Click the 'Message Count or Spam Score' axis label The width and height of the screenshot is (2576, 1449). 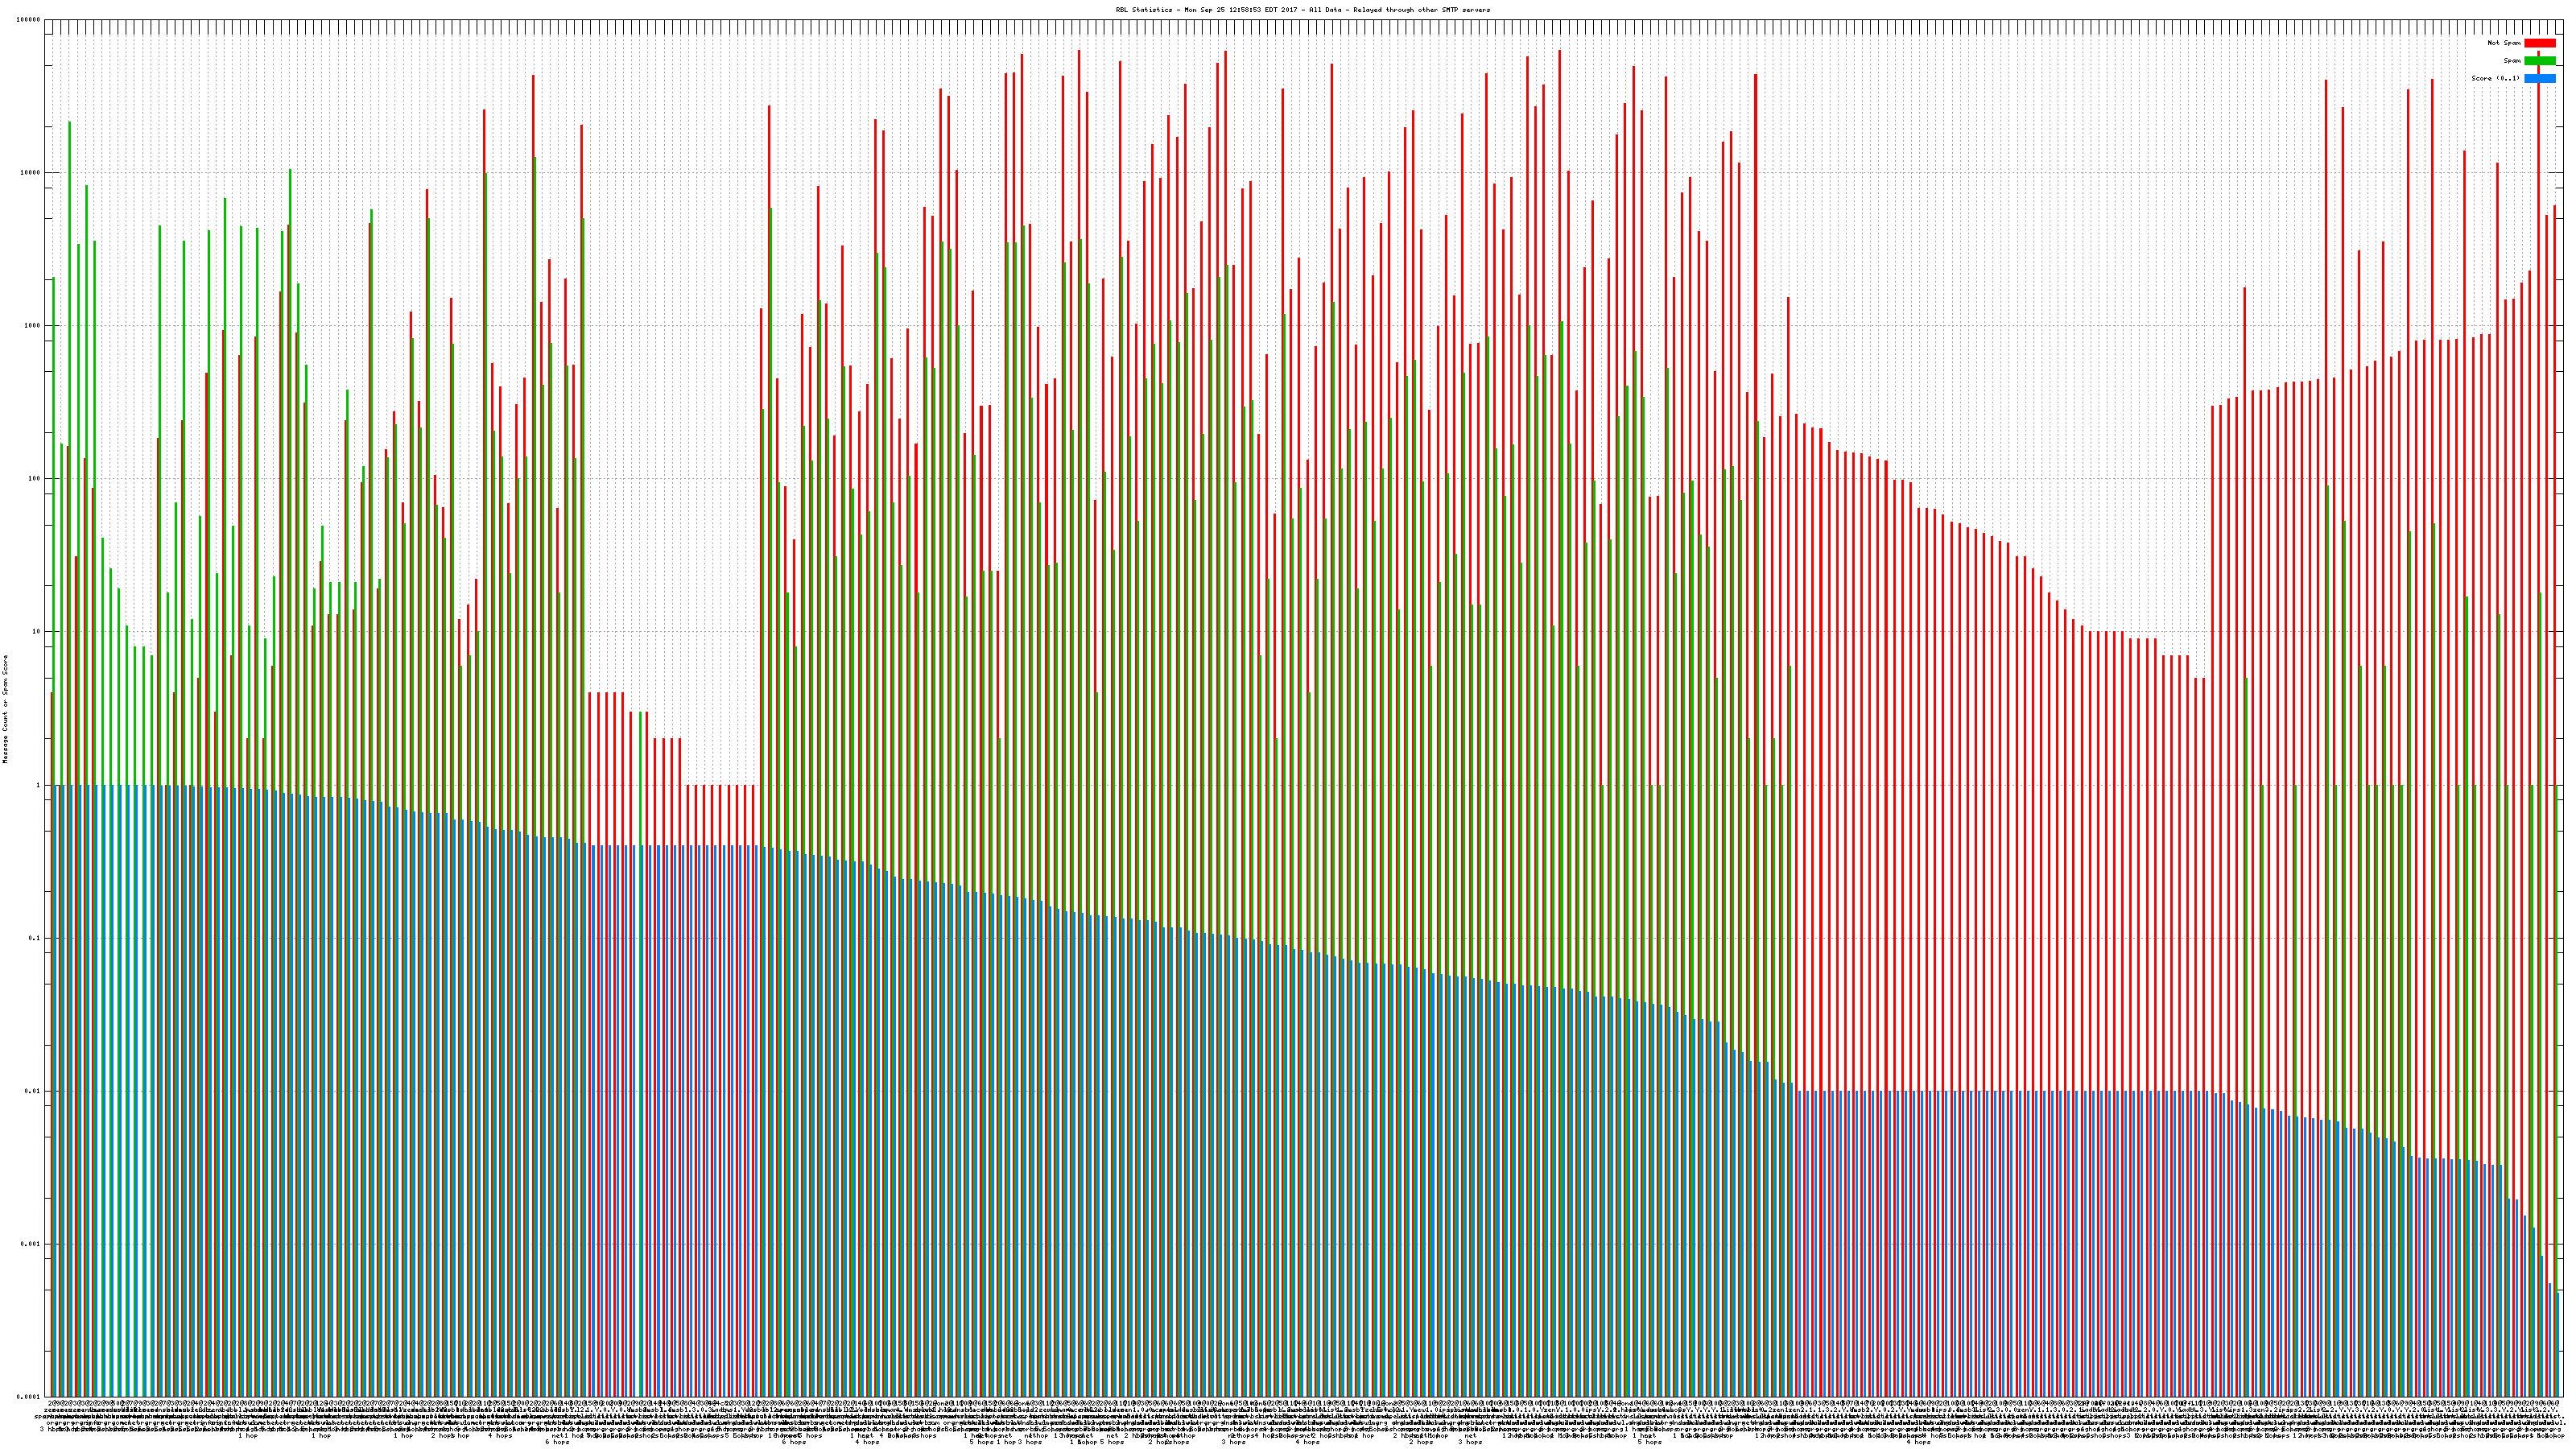[x=5, y=709]
